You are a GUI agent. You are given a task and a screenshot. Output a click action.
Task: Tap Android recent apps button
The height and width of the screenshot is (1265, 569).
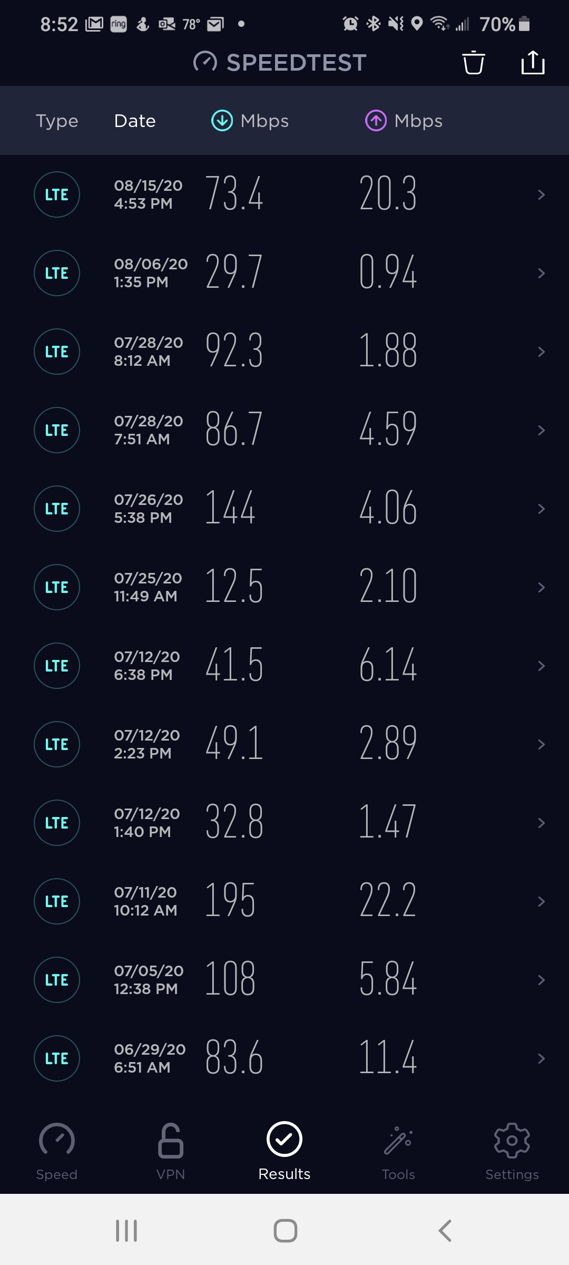tap(126, 1231)
